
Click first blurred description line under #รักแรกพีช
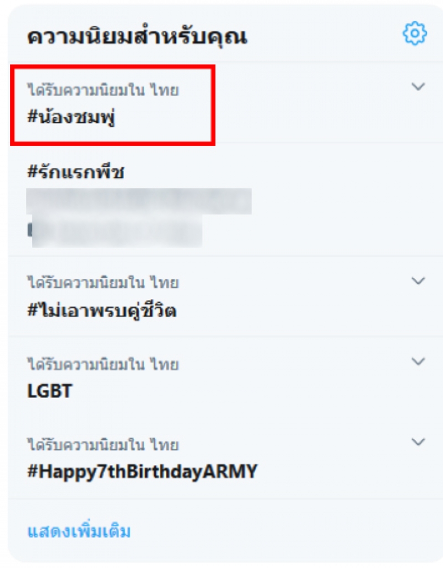(x=139, y=201)
